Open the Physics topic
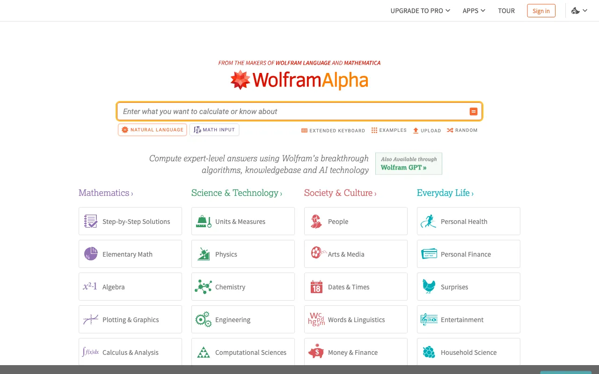 click(x=243, y=254)
